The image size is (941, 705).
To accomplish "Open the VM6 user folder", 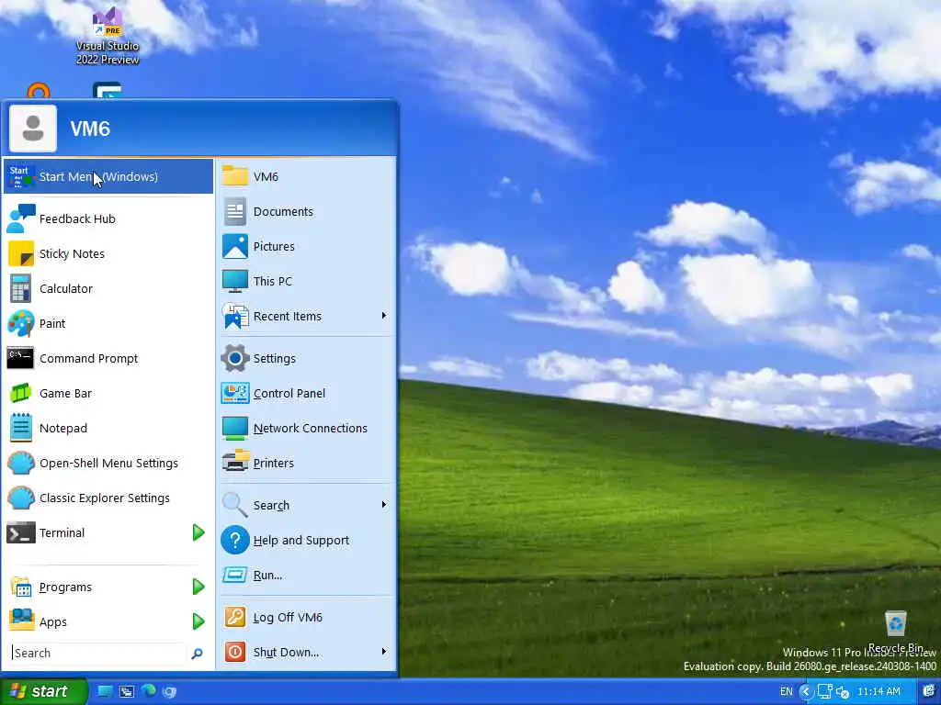I will pyautogui.click(x=306, y=176).
